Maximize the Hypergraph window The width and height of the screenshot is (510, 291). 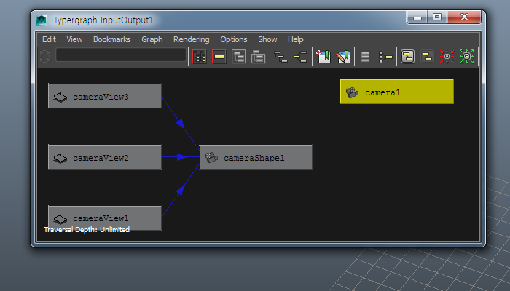coord(437,17)
